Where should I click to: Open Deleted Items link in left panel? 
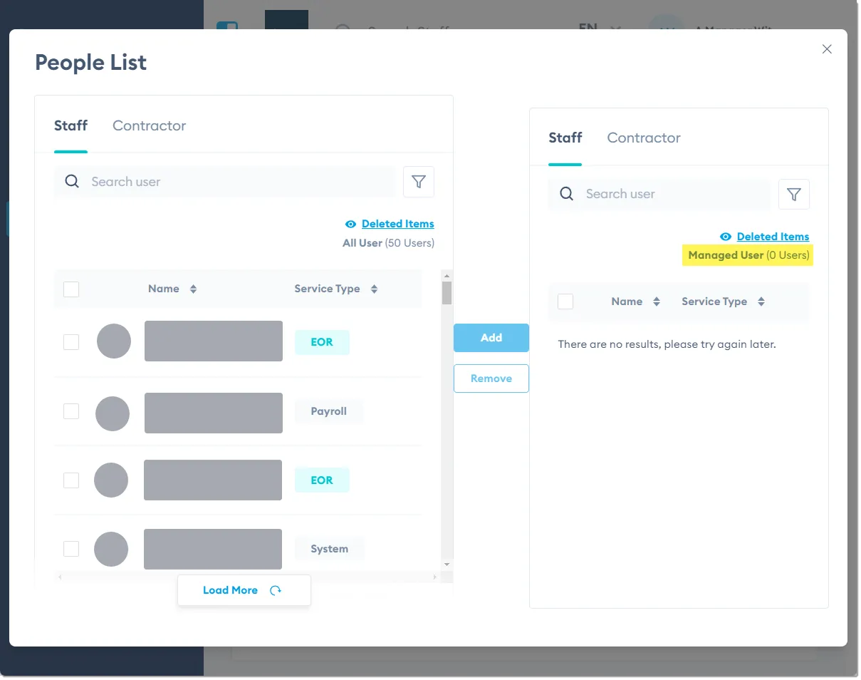(x=397, y=224)
